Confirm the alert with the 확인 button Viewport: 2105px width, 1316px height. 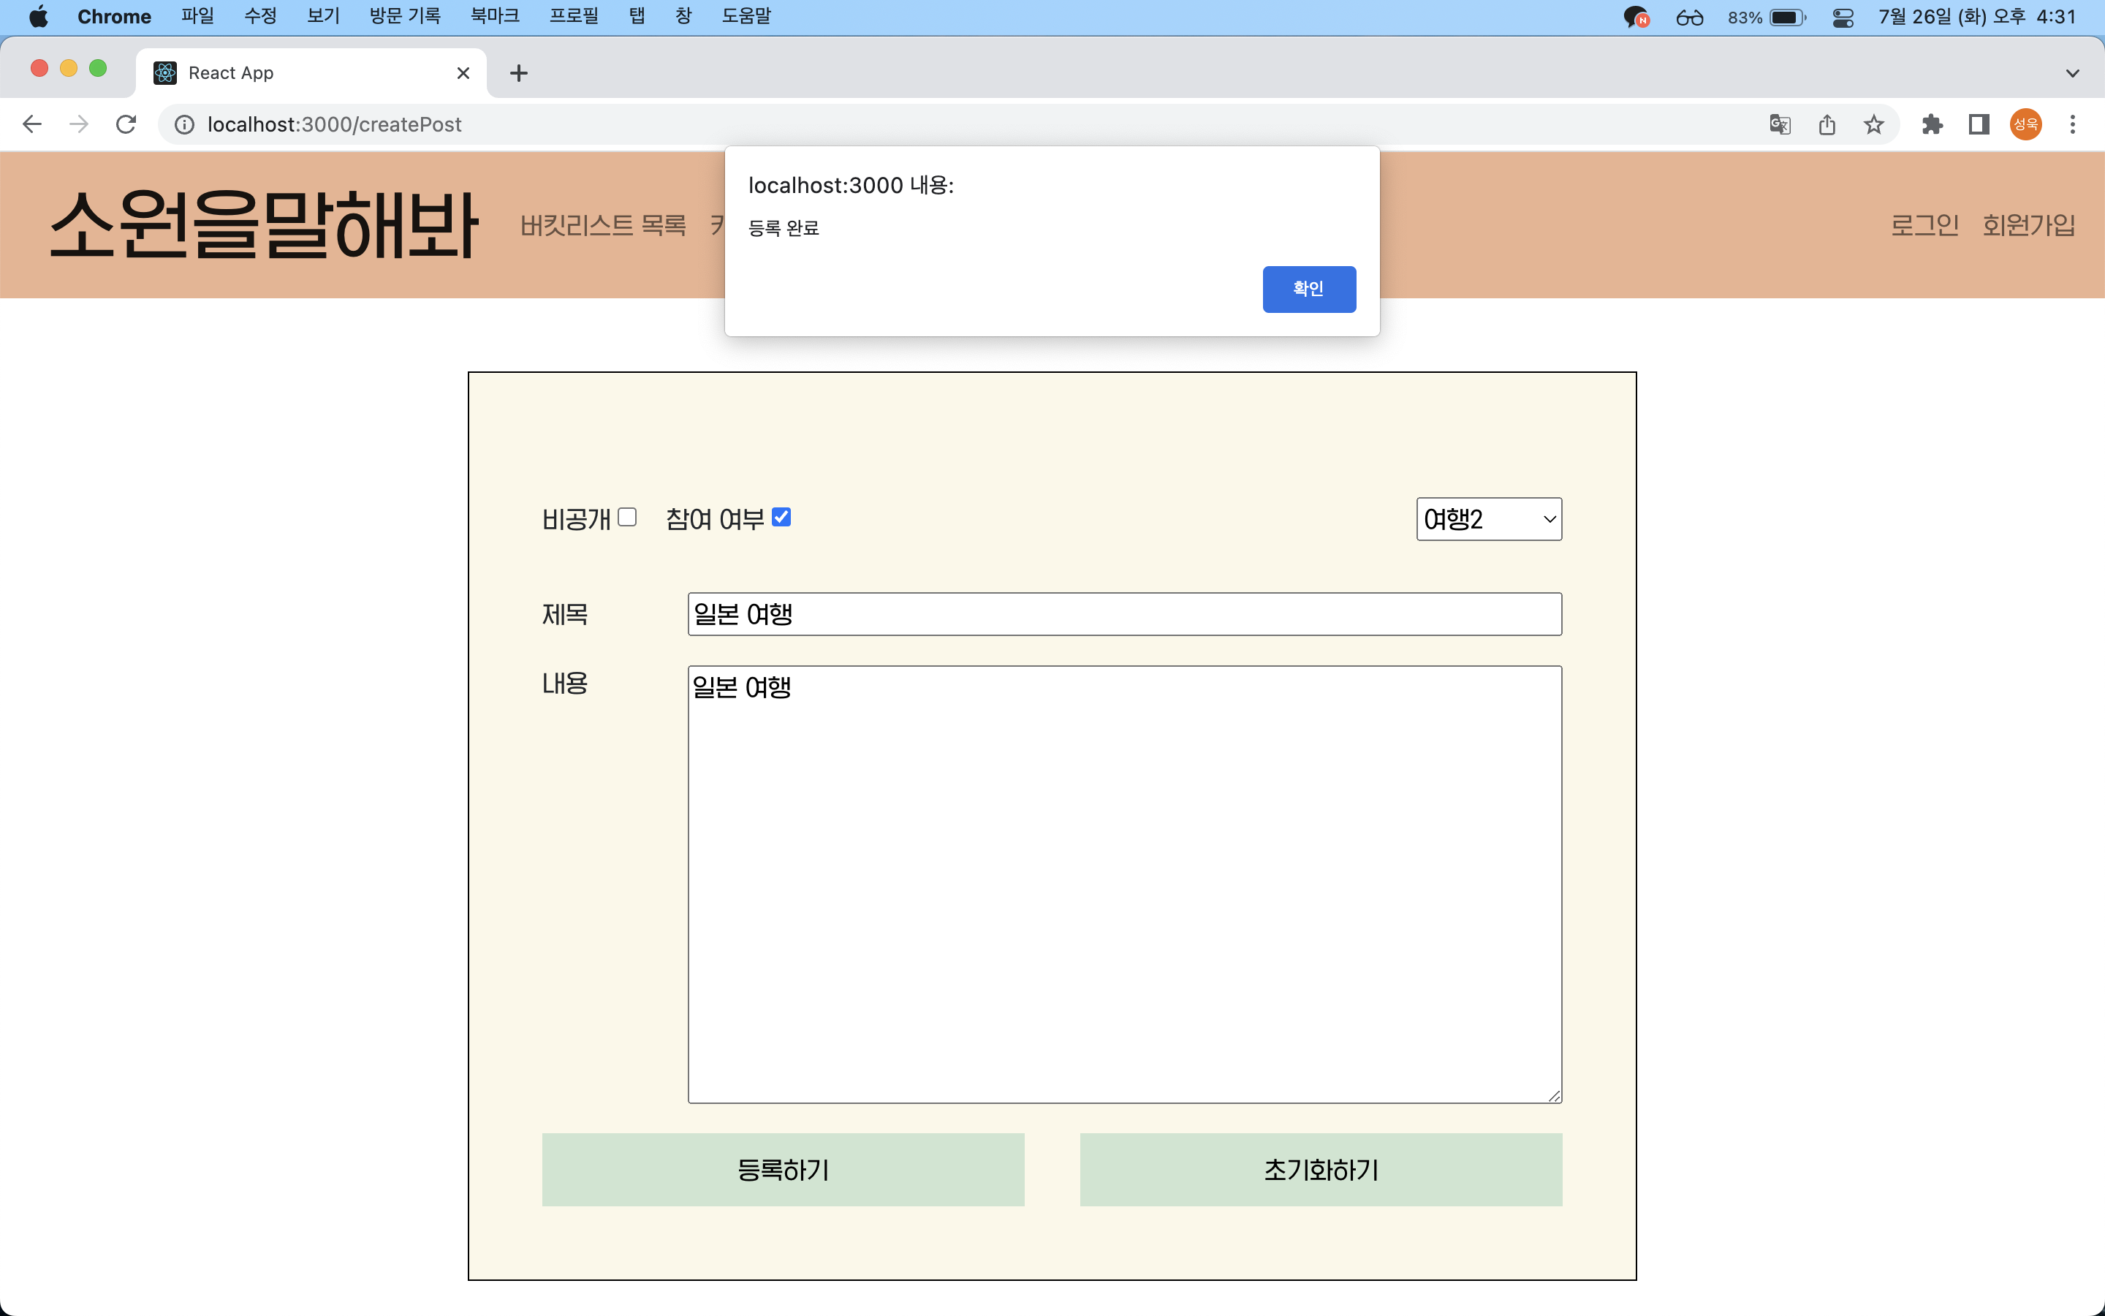click(1309, 288)
